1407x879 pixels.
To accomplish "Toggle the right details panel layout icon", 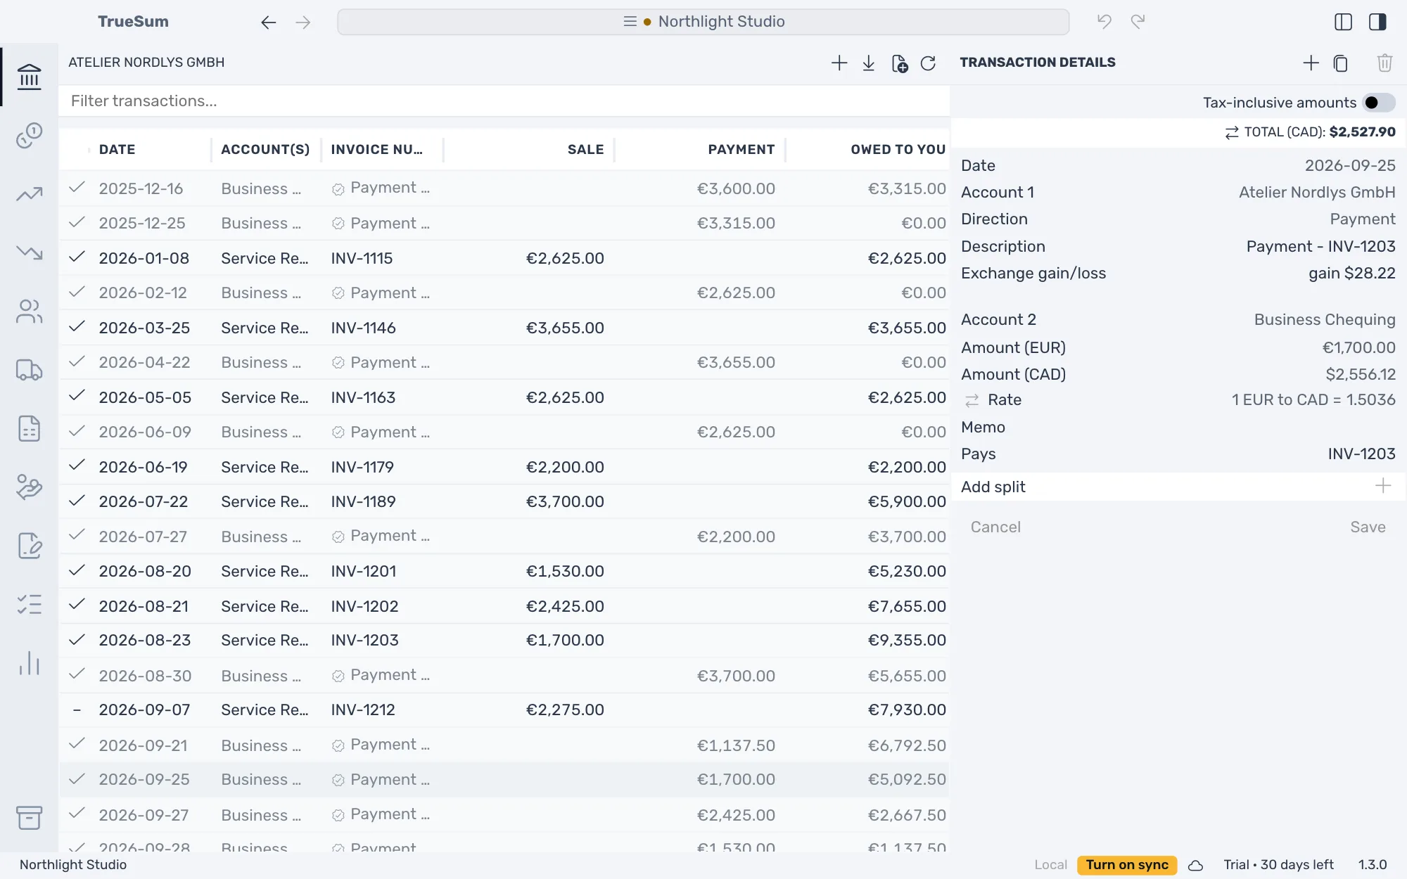I will (x=1377, y=22).
